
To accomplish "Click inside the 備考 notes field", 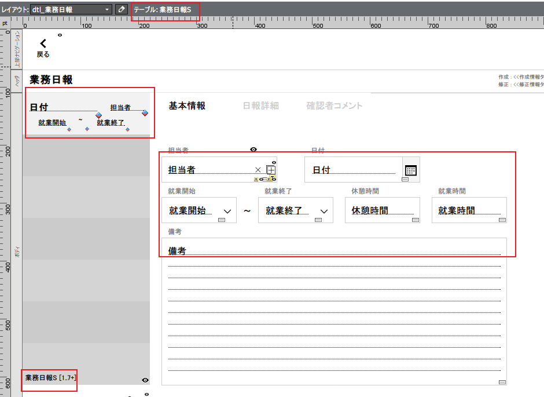I will tap(334, 313).
